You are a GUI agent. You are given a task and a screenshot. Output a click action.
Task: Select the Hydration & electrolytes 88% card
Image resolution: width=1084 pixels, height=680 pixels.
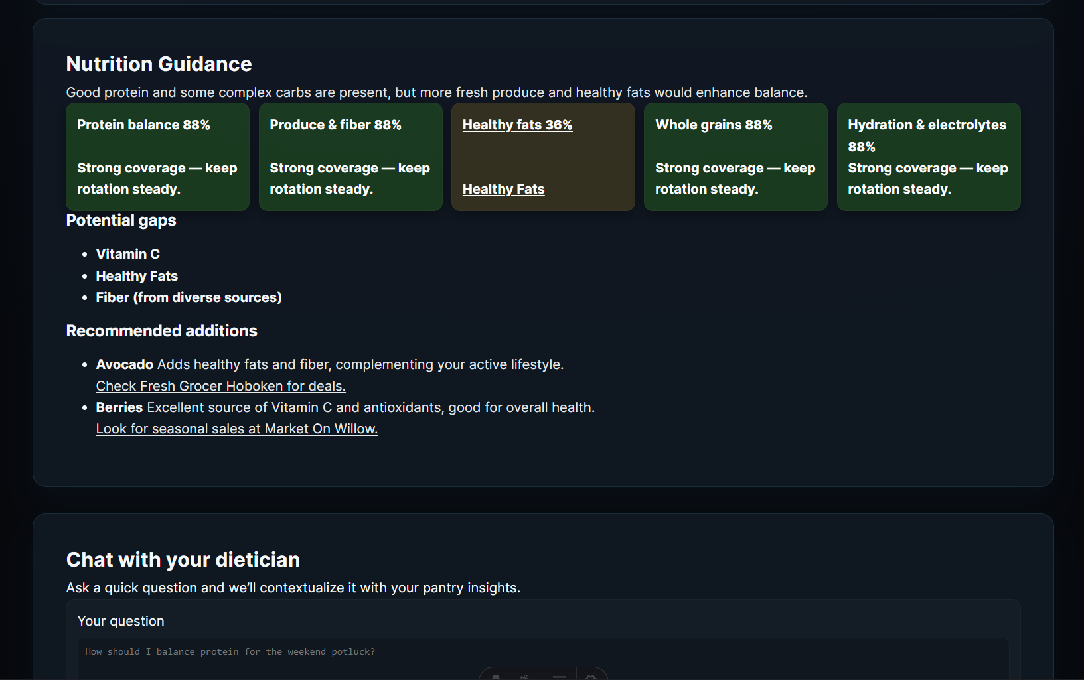coord(929,157)
